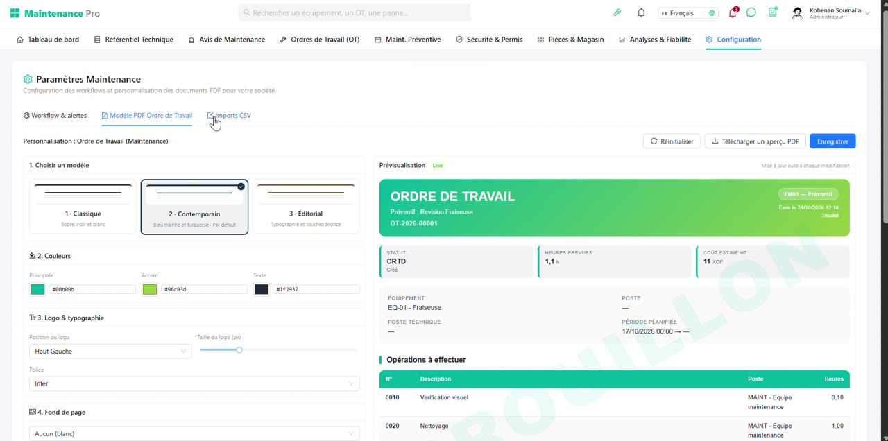Open Analyses & Fiabilité menu
This screenshot has height=441, width=888.
point(655,40)
